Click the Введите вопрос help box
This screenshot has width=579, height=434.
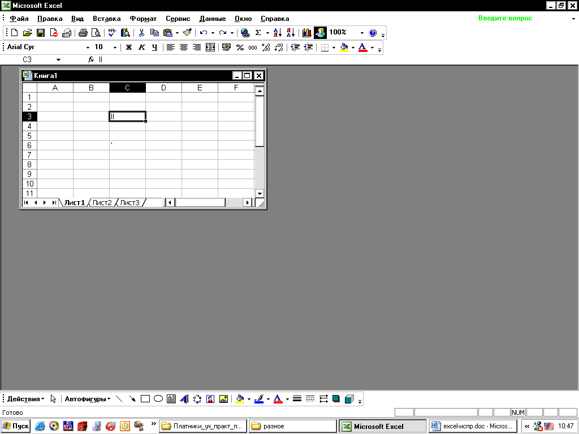[x=505, y=18]
